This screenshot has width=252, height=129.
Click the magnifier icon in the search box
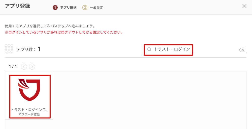(149, 49)
